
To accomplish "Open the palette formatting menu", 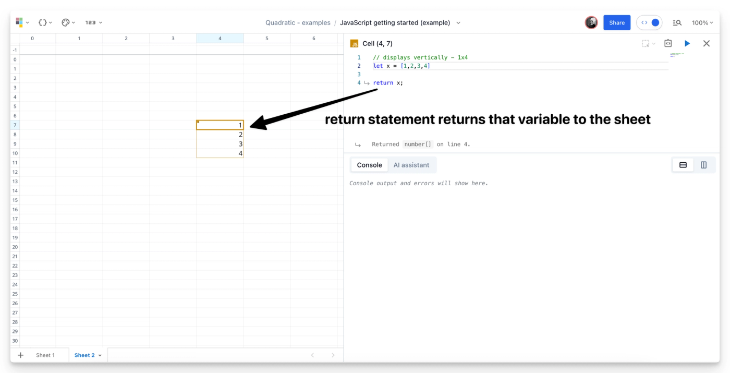I will pyautogui.click(x=68, y=22).
